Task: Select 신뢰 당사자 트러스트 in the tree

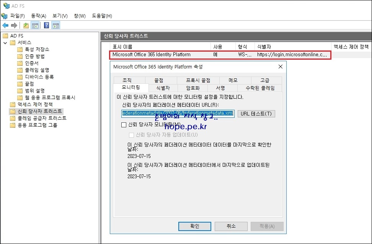Action: click(40, 111)
